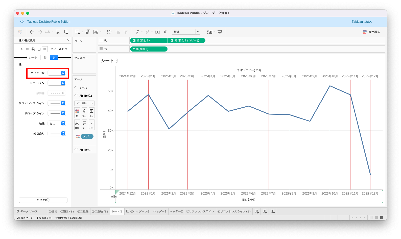Switch format scope to シート

click(x=33, y=58)
